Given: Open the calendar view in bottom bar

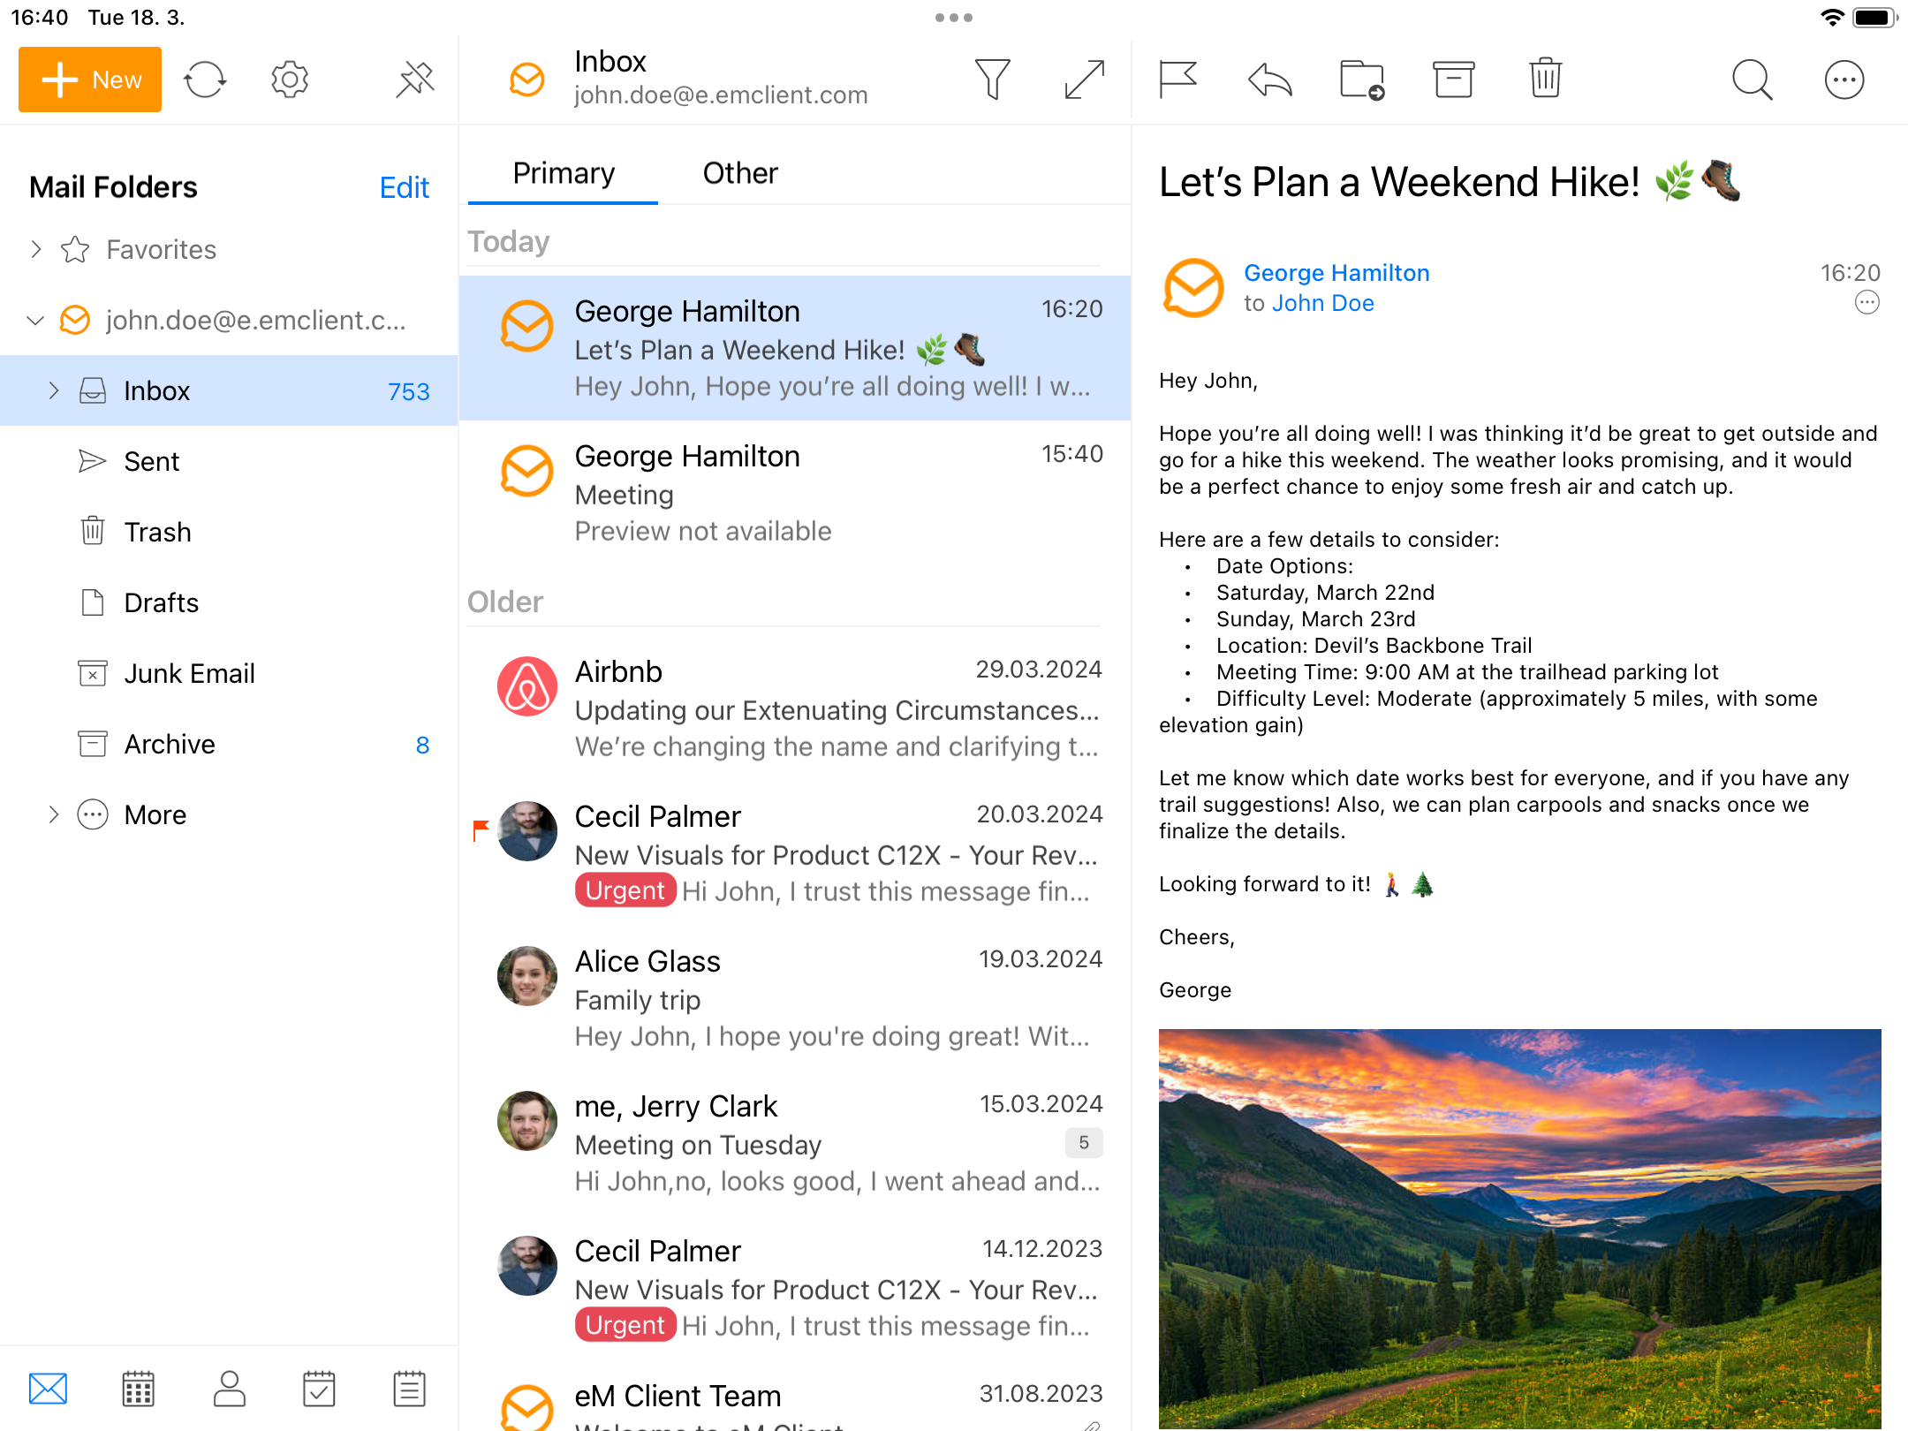Looking at the screenshot, I should (139, 1389).
